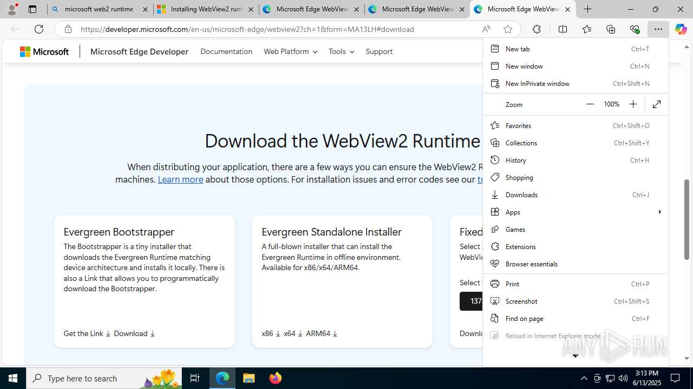Open Documentation nav link
Viewport: 693px width, 389px height.
pos(226,51)
